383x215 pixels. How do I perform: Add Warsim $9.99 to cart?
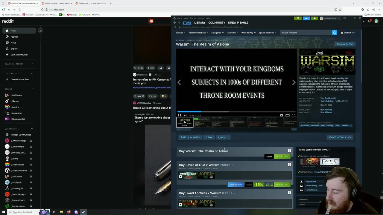pyautogui.click(x=282, y=156)
